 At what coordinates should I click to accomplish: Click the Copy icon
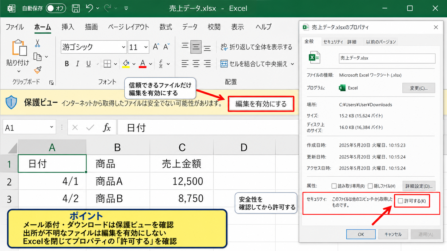(37, 57)
